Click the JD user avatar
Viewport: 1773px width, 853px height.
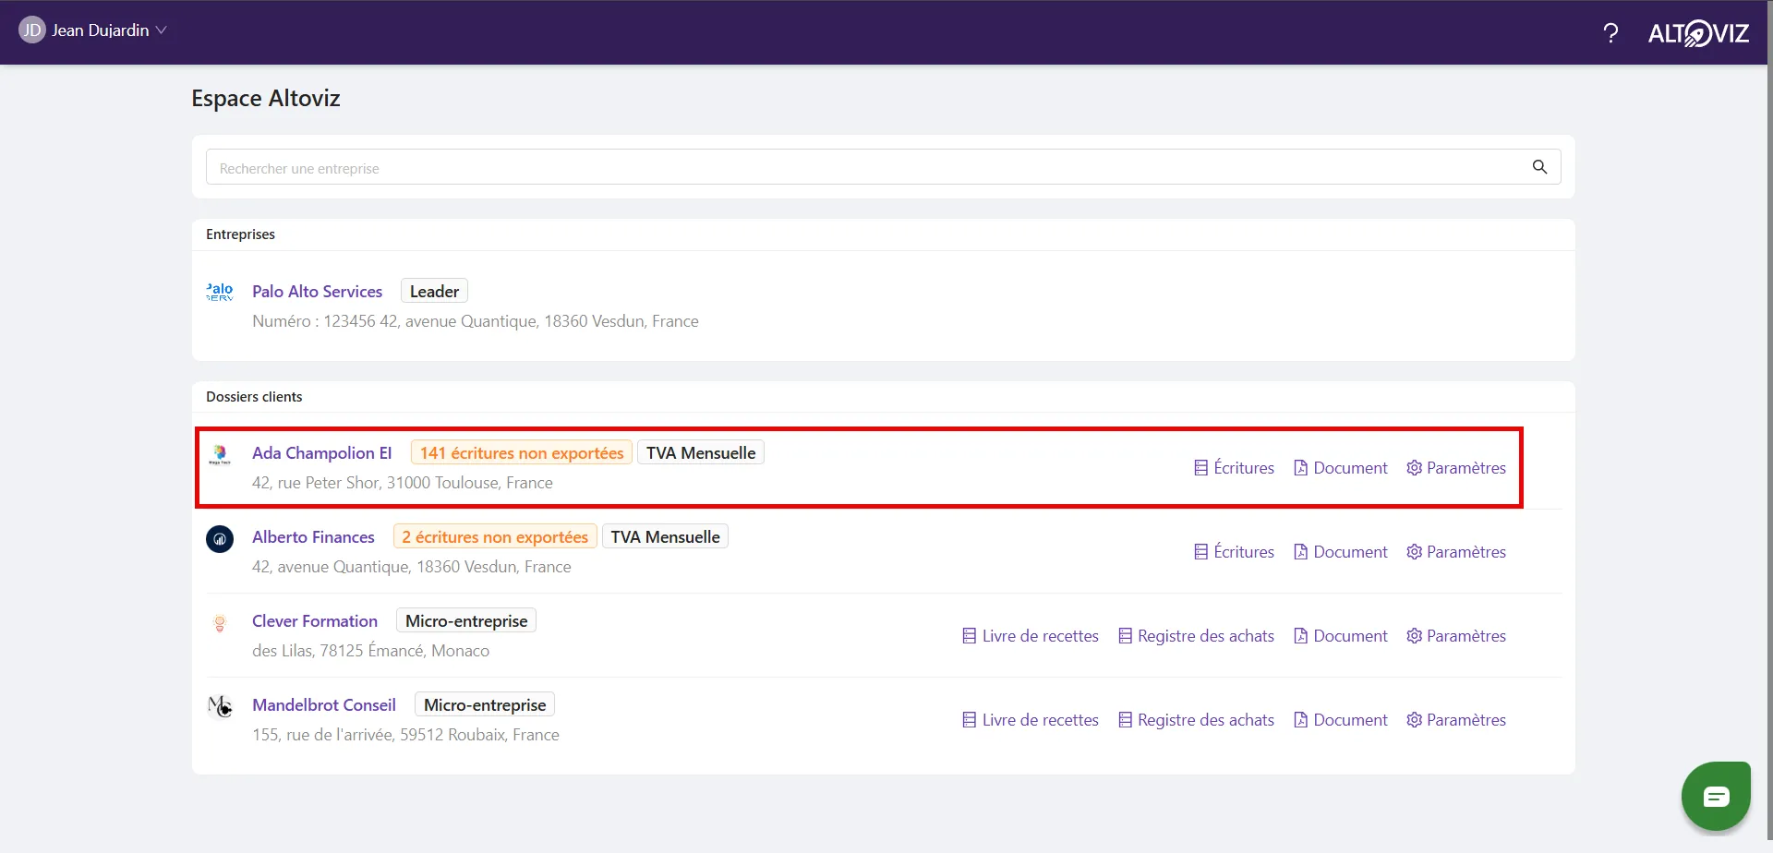tap(31, 30)
